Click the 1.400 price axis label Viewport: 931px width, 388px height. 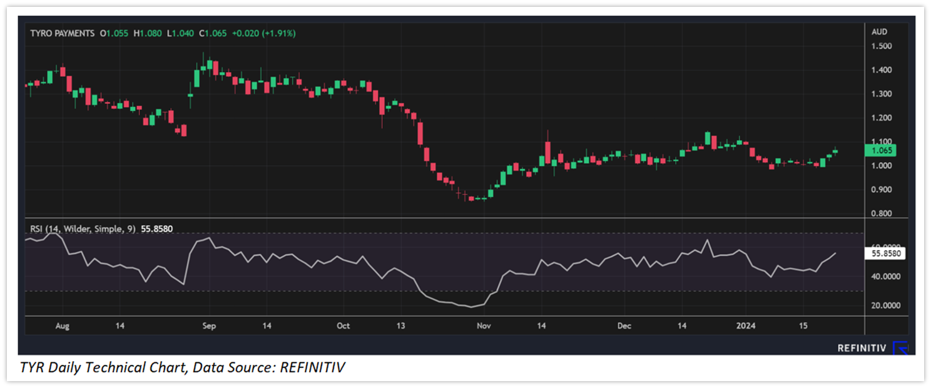(x=881, y=70)
